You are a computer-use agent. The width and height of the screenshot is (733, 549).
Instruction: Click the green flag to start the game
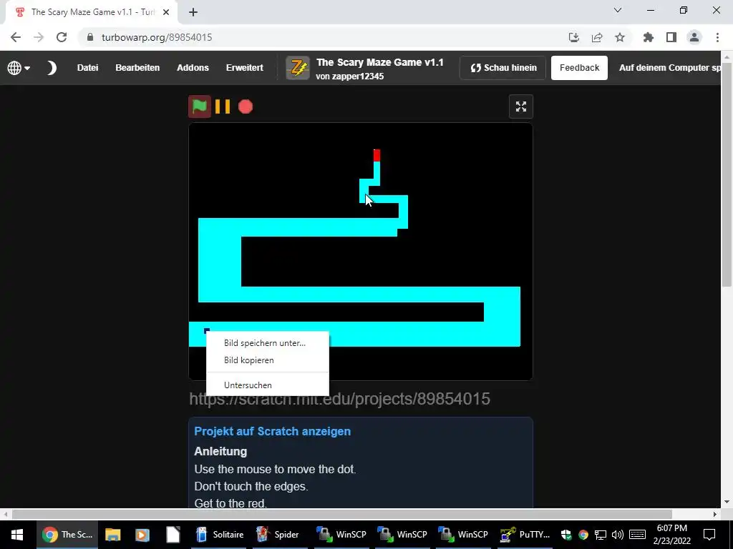pos(200,107)
